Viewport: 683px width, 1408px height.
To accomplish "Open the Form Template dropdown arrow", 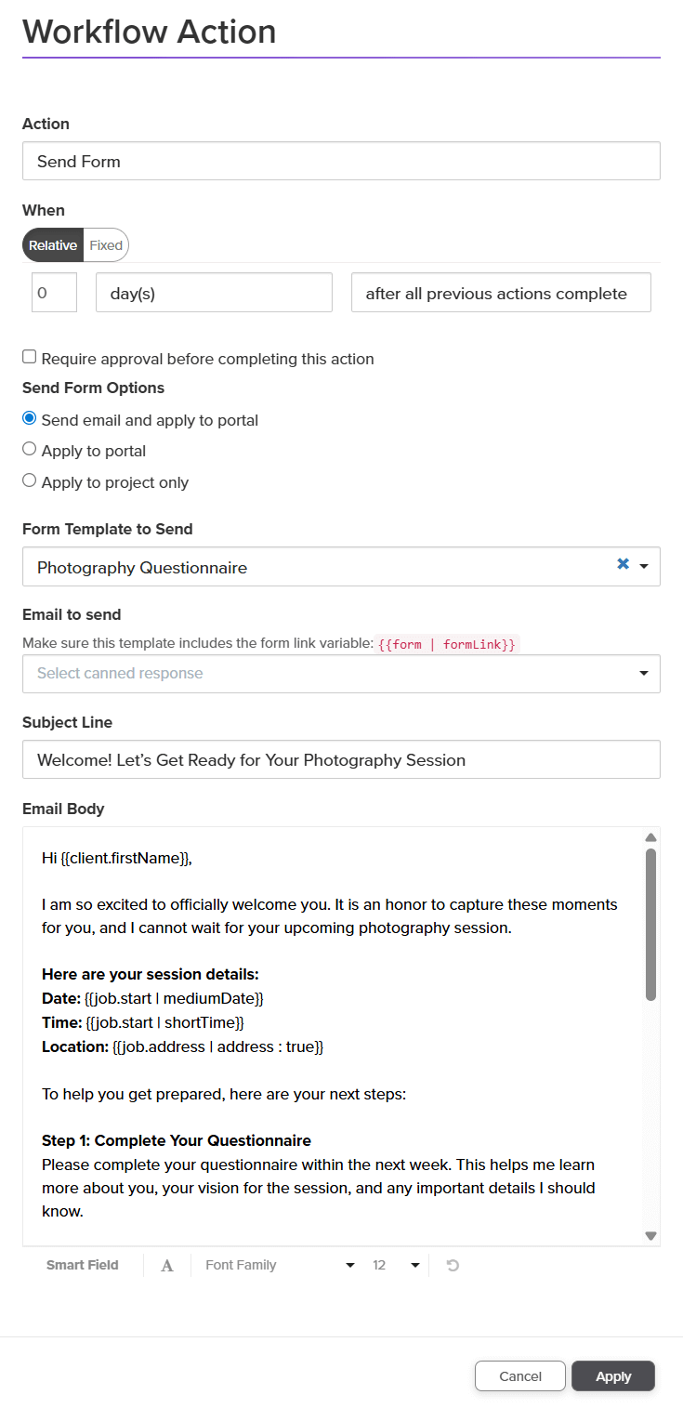I will point(644,566).
